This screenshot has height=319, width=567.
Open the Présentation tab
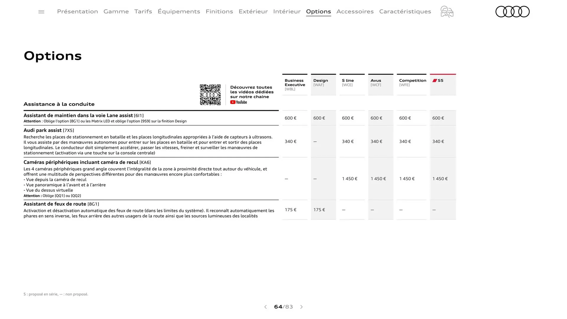click(77, 11)
